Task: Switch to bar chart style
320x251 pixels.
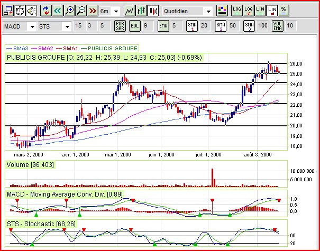Action: tap(141, 11)
